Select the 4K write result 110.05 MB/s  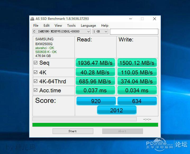pyautogui.click(x=137, y=72)
